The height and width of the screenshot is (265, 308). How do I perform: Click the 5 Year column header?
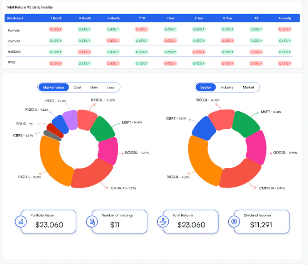(x=228, y=18)
